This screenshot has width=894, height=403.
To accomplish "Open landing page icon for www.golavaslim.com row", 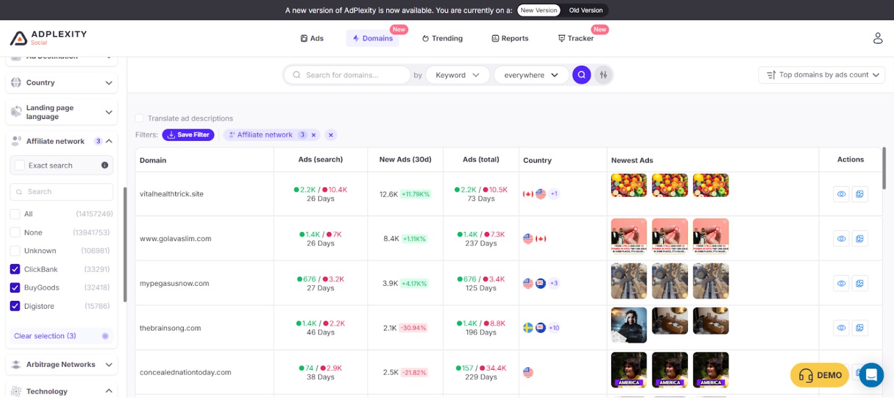I will 860,238.
